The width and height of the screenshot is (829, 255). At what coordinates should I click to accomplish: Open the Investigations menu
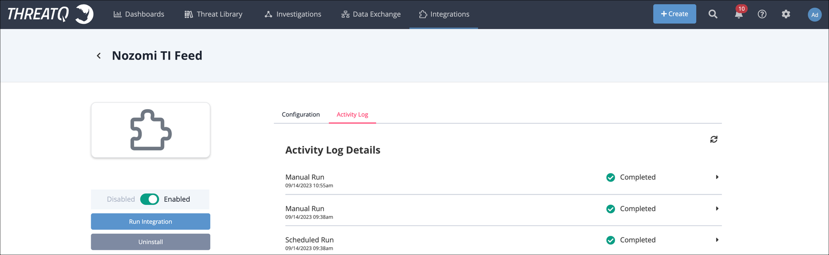(293, 14)
